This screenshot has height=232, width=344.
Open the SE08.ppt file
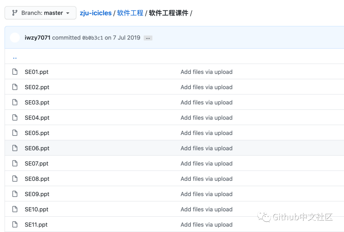(x=37, y=179)
